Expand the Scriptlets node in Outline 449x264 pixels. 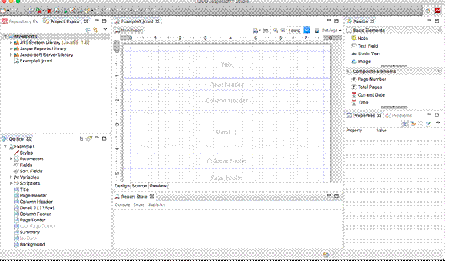click(x=11, y=183)
